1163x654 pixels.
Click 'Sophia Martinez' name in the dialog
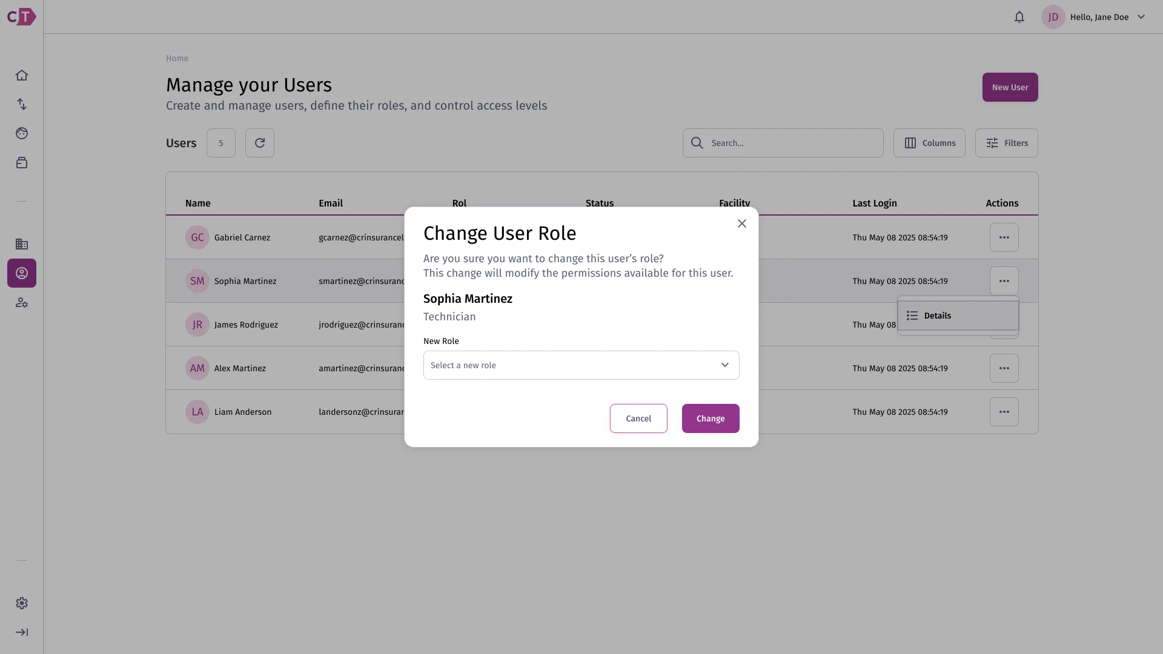tap(468, 299)
